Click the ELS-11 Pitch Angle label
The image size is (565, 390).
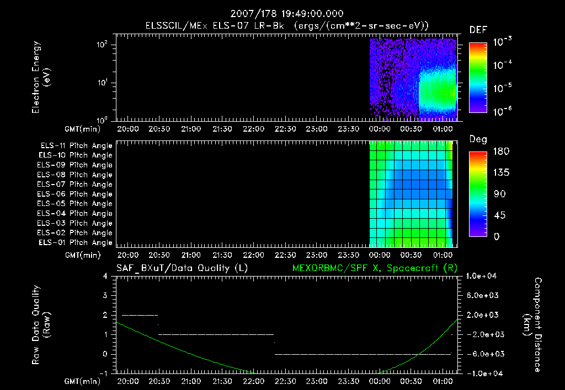coord(76,146)
